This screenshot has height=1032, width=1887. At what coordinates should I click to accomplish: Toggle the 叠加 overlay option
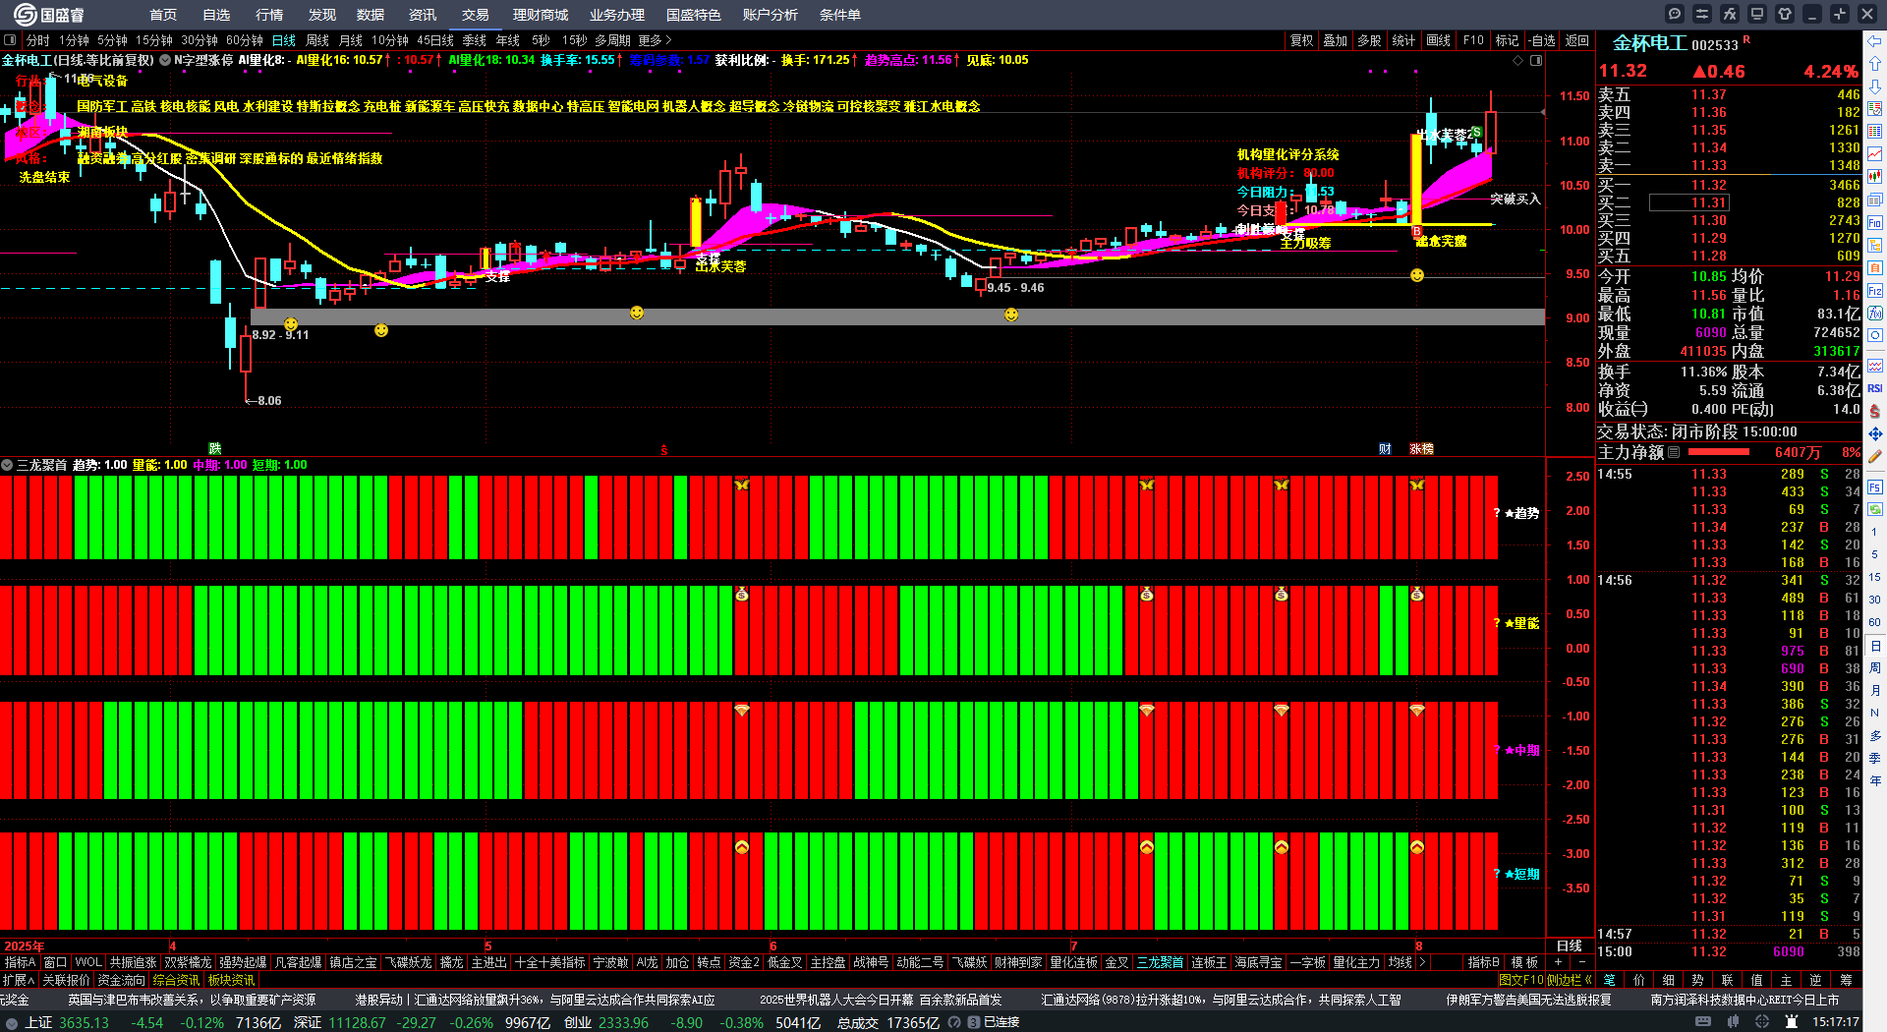click(1336, 40)
